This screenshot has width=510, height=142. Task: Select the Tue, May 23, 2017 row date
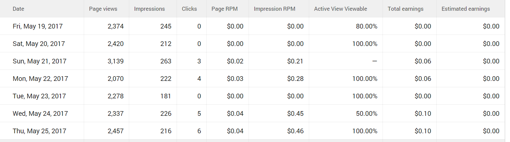[39, 96]
